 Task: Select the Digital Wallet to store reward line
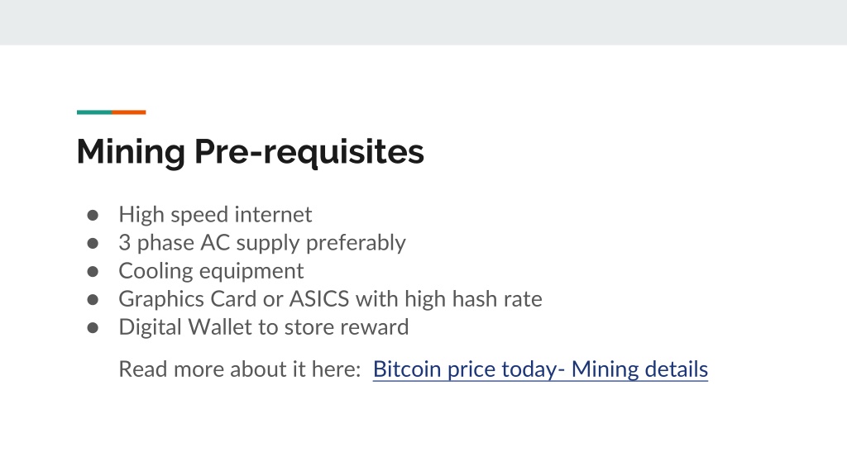pyautogui.click(x=264, y=327)
